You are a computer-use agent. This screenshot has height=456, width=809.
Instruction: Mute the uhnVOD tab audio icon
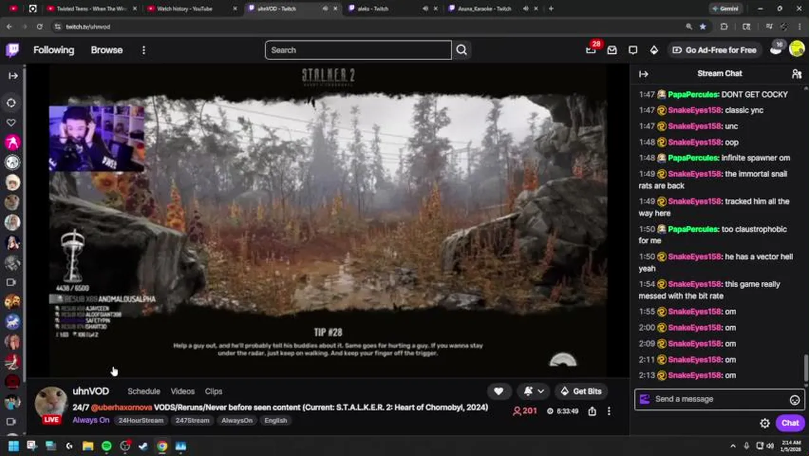point(325,9)
